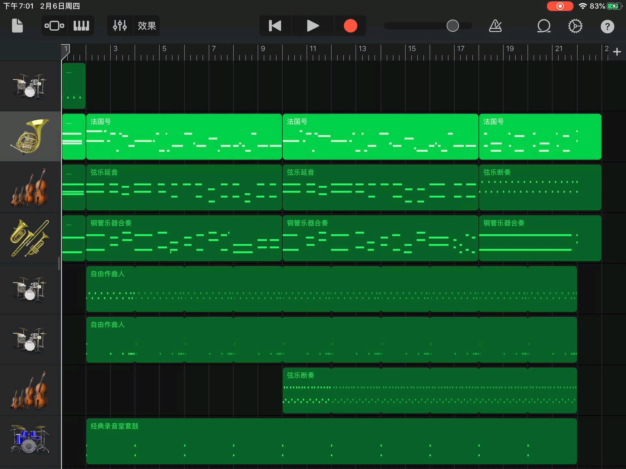Tap ruler at bar 21

(559, 49)
